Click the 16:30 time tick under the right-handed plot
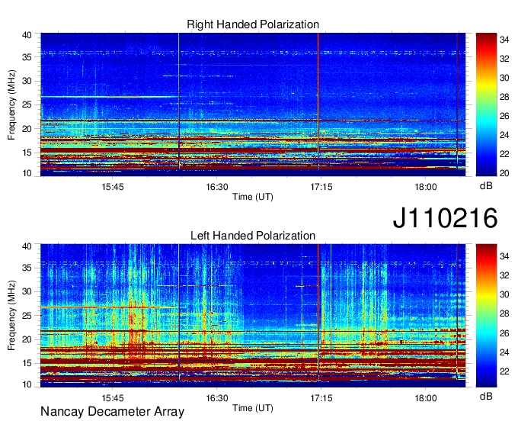Screen dimensions: 518x421 (x=216, y=187)
